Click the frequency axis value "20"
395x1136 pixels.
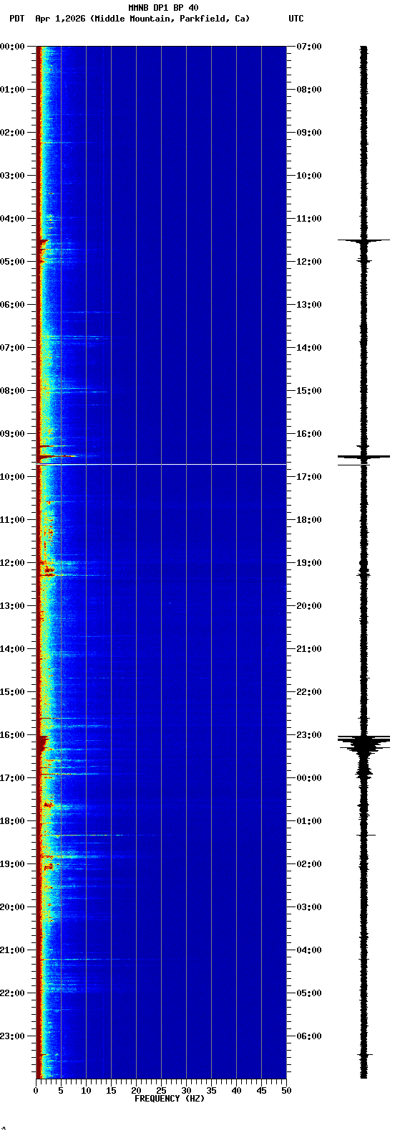pos(136,1091)
